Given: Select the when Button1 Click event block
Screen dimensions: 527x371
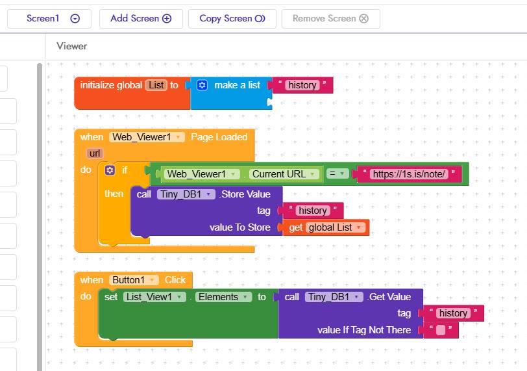Looking at the screenshot, I should (x=133, y=280).
